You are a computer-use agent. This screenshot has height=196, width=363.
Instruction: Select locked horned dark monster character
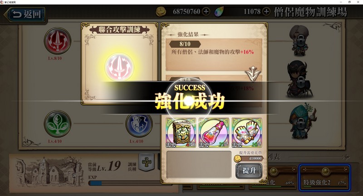point(300,79)
